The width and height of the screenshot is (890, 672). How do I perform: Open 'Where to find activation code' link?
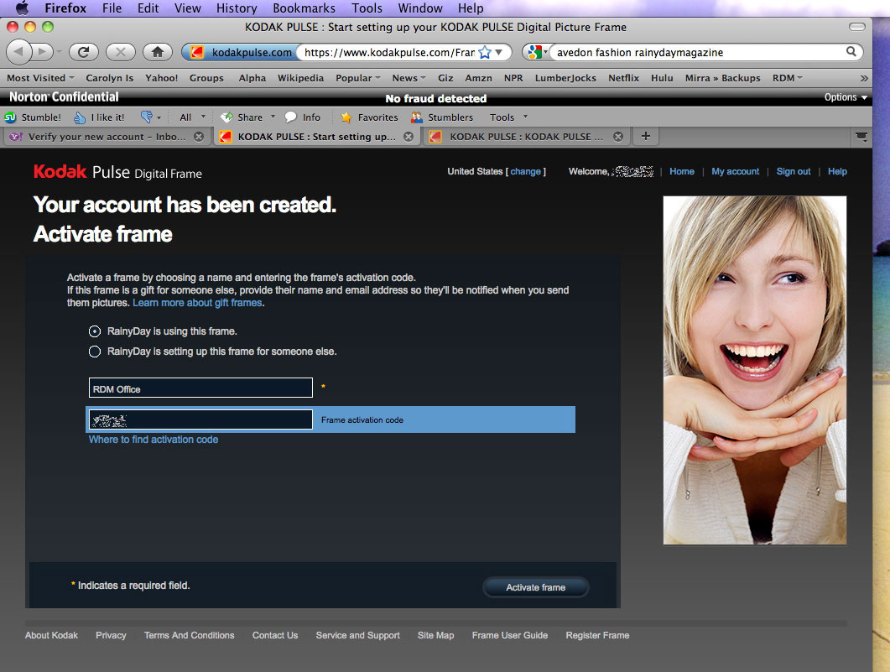154,440
